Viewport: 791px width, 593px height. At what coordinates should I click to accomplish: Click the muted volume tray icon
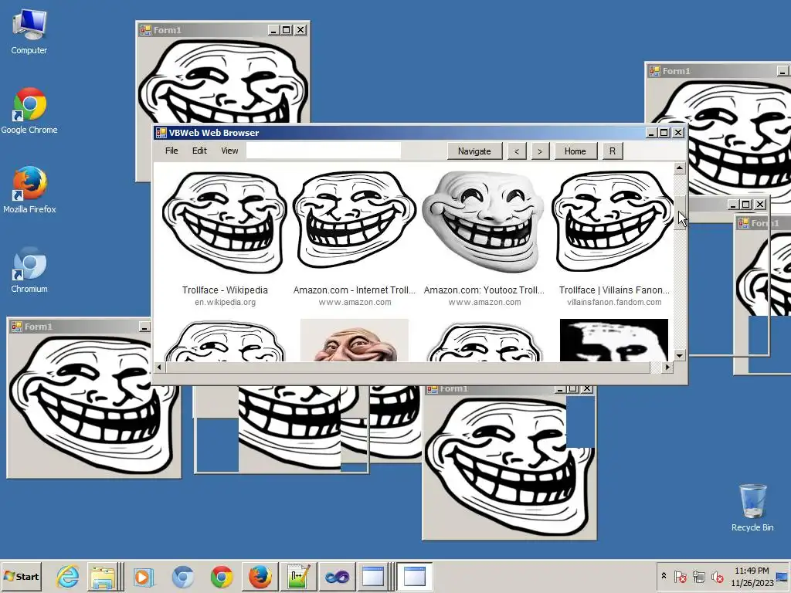click(717, 576)
